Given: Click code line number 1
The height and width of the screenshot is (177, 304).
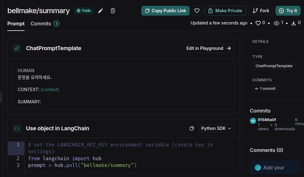Looking at the screenshot, I should point(18,145).
